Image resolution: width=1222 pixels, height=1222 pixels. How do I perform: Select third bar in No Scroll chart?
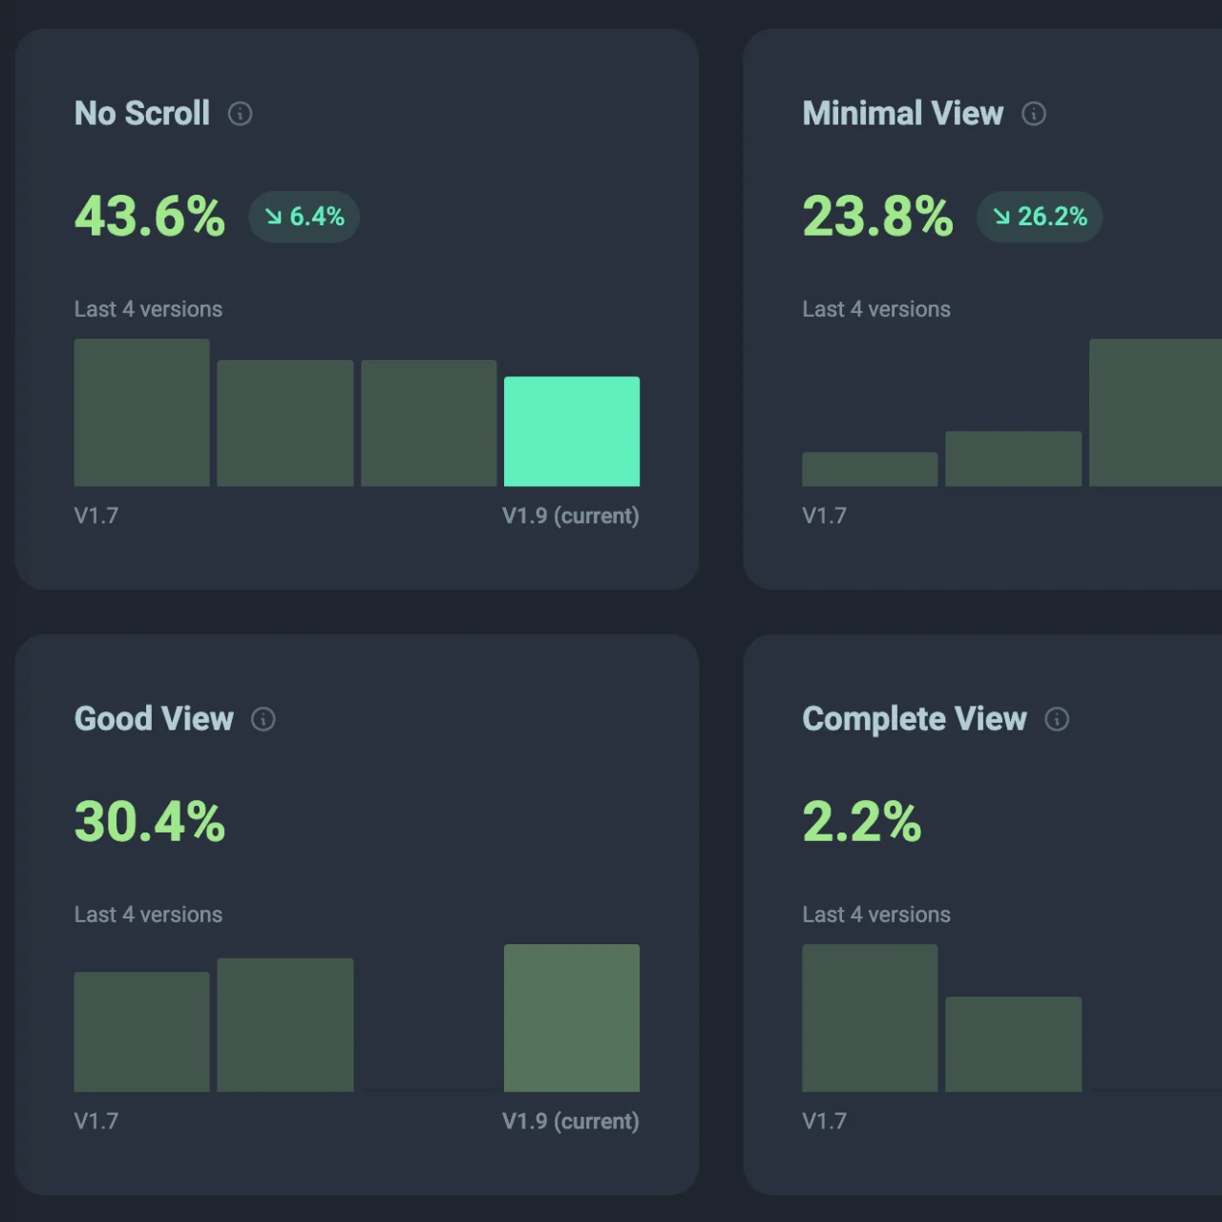click(429, 423)
